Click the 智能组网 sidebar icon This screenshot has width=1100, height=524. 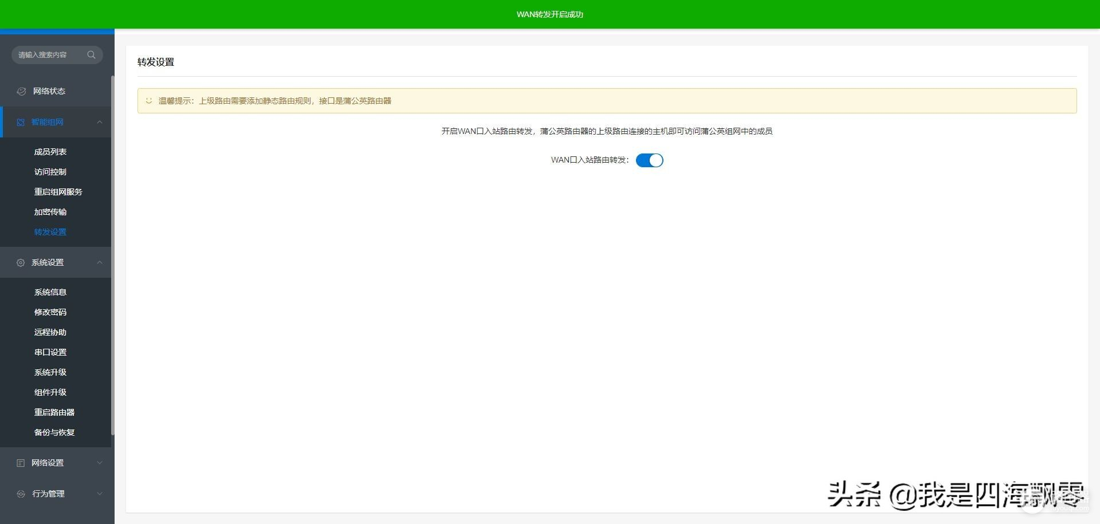(21, 122)
